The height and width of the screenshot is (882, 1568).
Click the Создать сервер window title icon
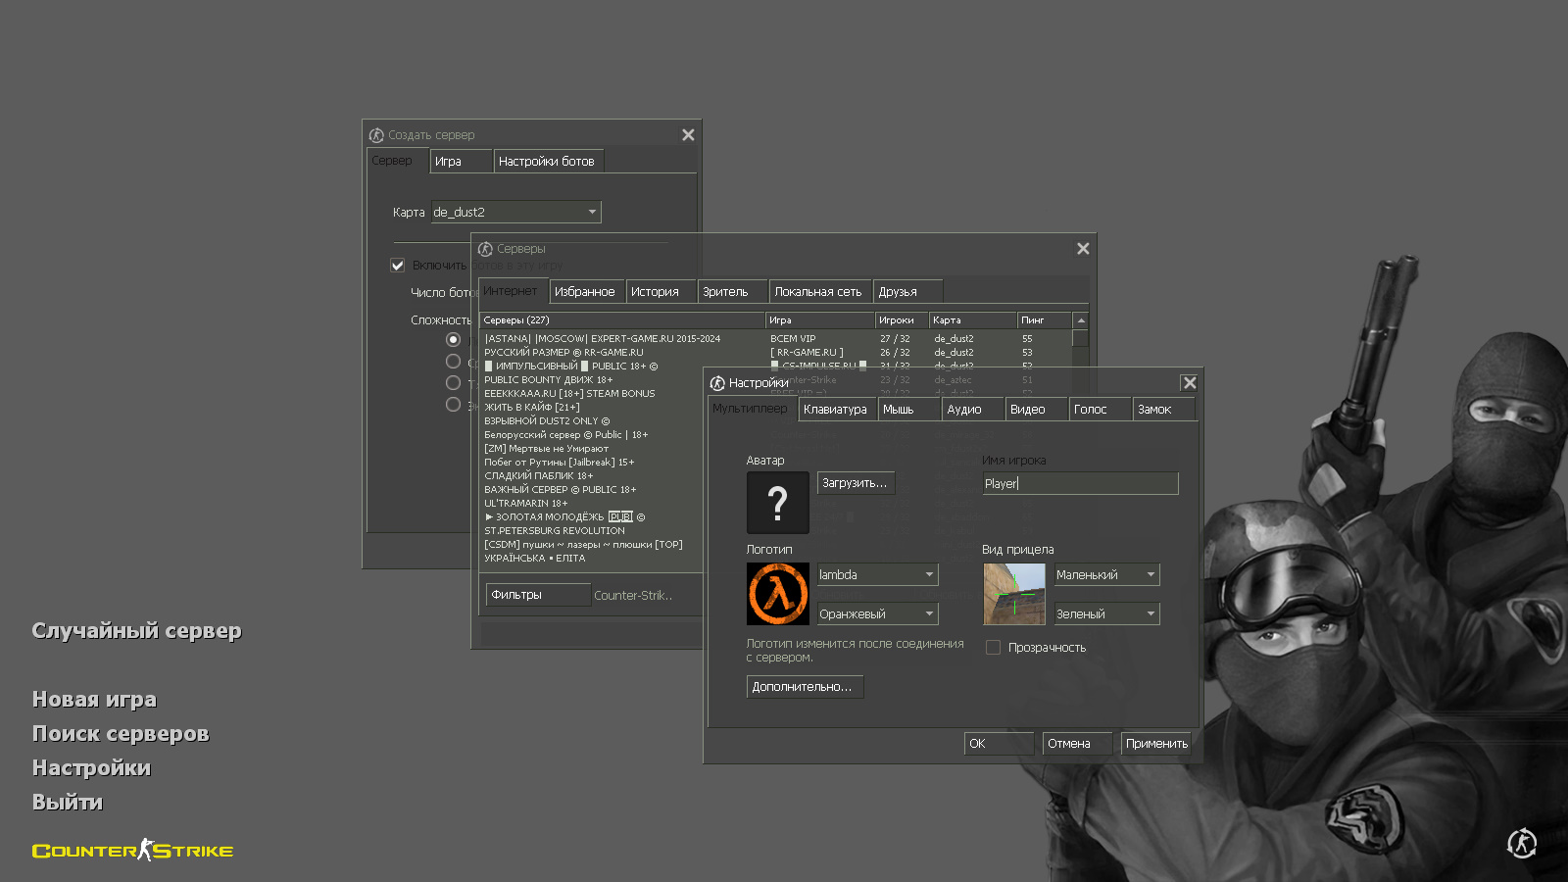click(x=376, y=135)
